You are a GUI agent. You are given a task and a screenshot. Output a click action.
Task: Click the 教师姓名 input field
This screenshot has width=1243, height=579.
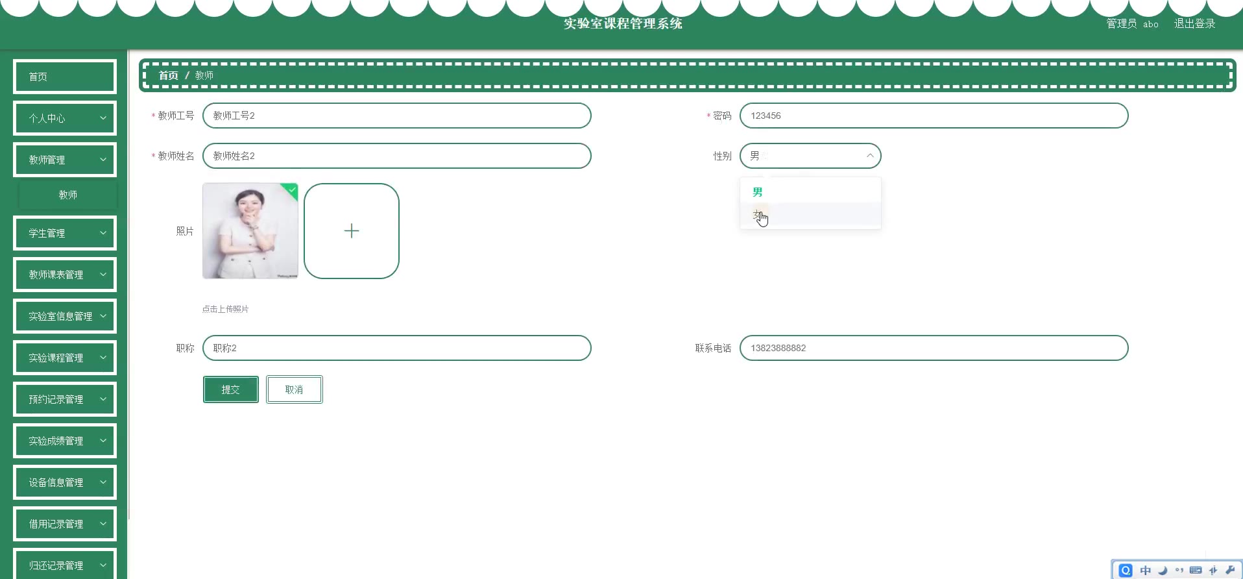397,156
